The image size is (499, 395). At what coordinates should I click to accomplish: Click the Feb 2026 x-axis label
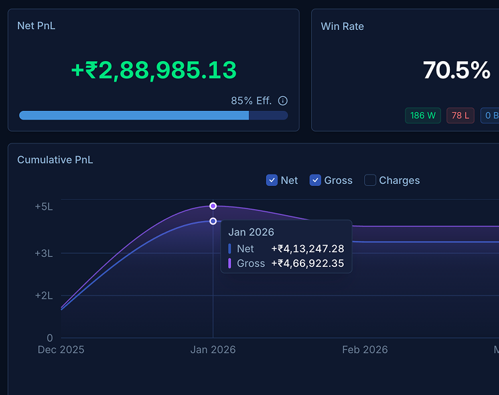[x=364, y=349]
